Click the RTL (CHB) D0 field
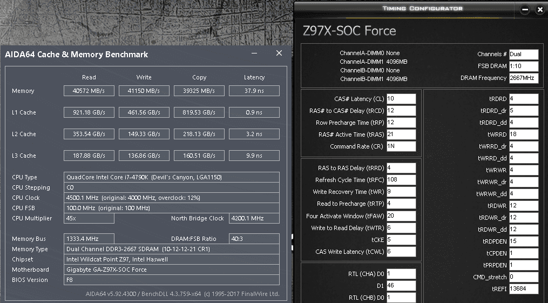Screen dimensions: 548x303 point(401,298)
